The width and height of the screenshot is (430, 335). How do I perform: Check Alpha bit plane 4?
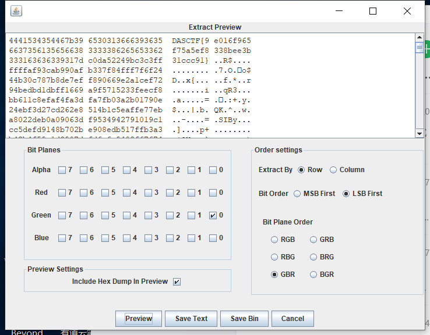pyautogui.click(x=126, y=170)
